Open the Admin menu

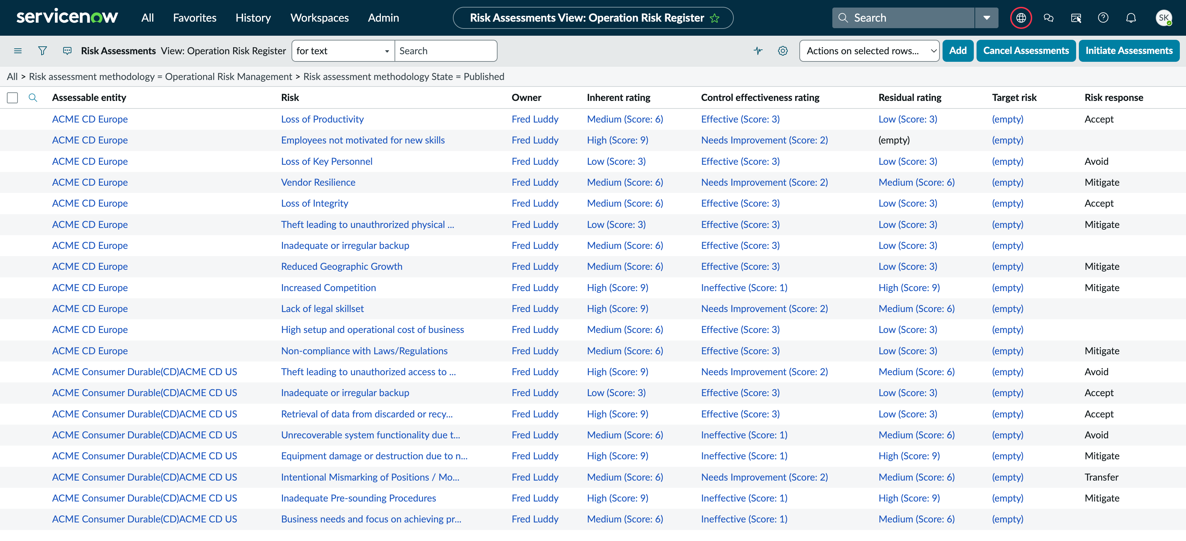pyautogui.click(x=383, y=18)
